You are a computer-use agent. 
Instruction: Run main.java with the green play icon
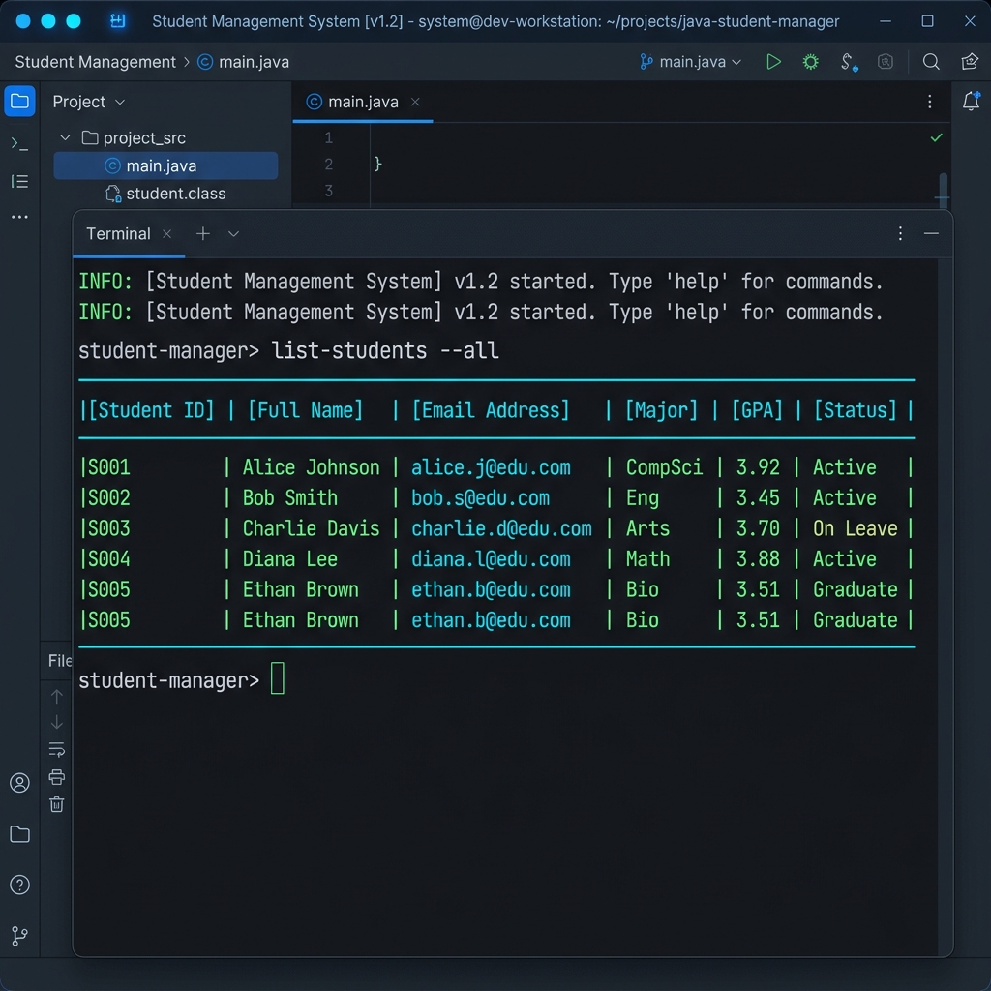click(773, 62)
